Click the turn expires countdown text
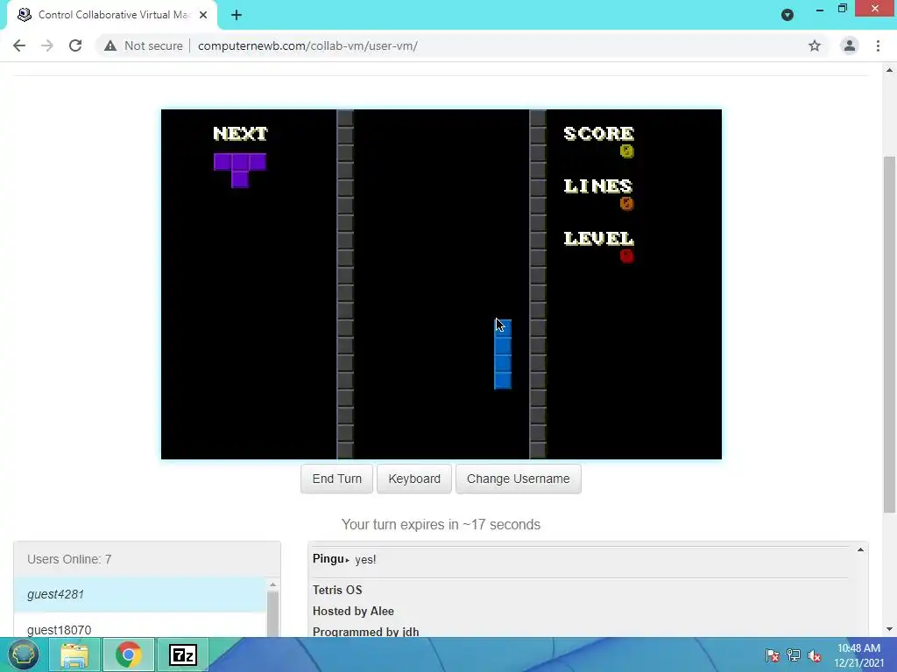This screenshot has width=897, height=672. point(441,525)
